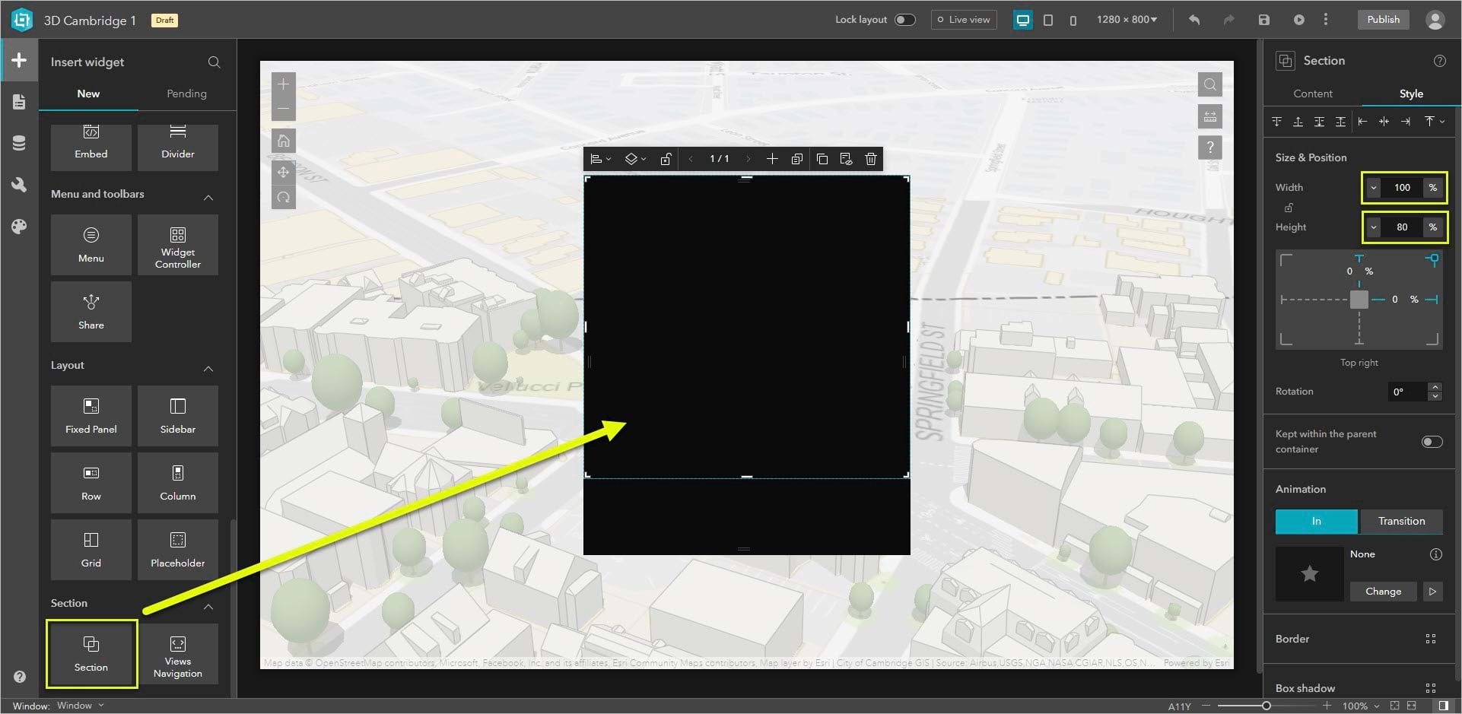Toggle Kept within the parent container
Viewport: 1462px width, 714px height.
pyautogui.click(x=1433, y=441)
